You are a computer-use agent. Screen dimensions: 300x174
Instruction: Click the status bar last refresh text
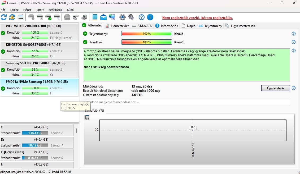[x=35, y=172]
